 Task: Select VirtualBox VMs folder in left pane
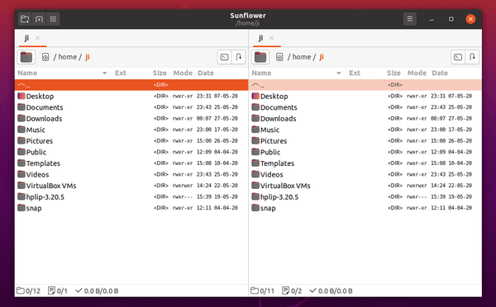(x=131, y=186)
